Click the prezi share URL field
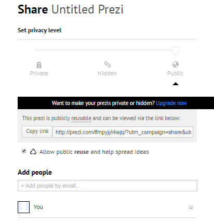214x222 pixels. tap(123, 132)
